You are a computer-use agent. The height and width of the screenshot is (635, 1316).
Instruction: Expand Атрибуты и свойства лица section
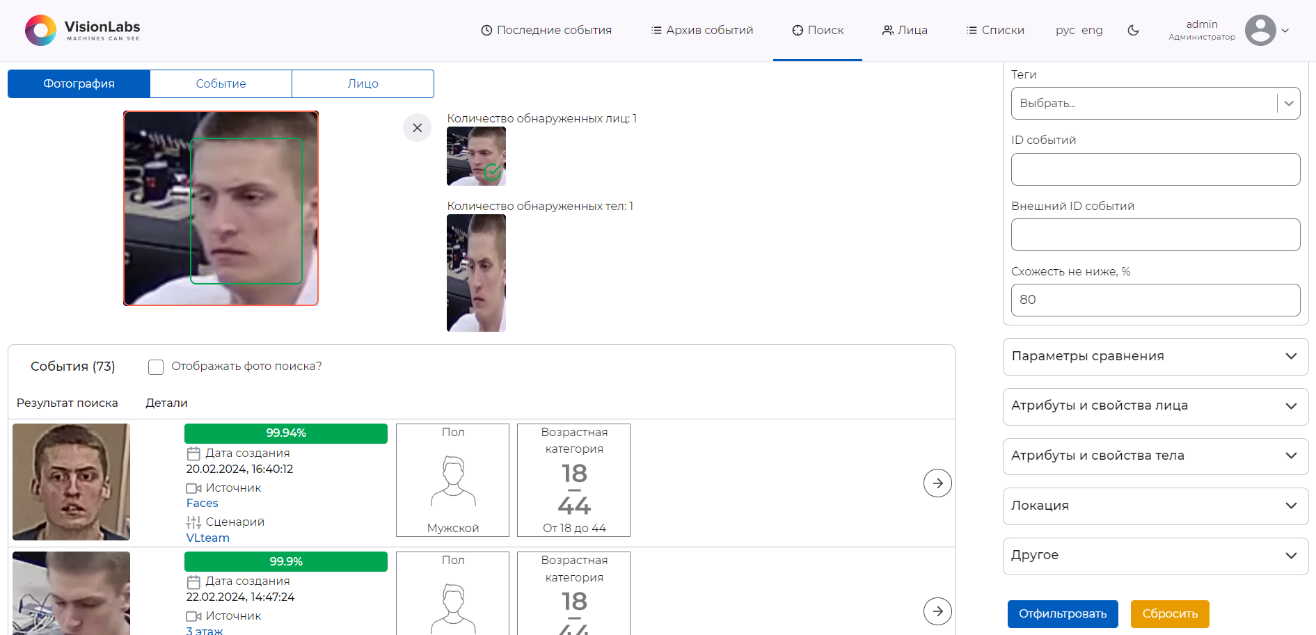[1155, 406]
